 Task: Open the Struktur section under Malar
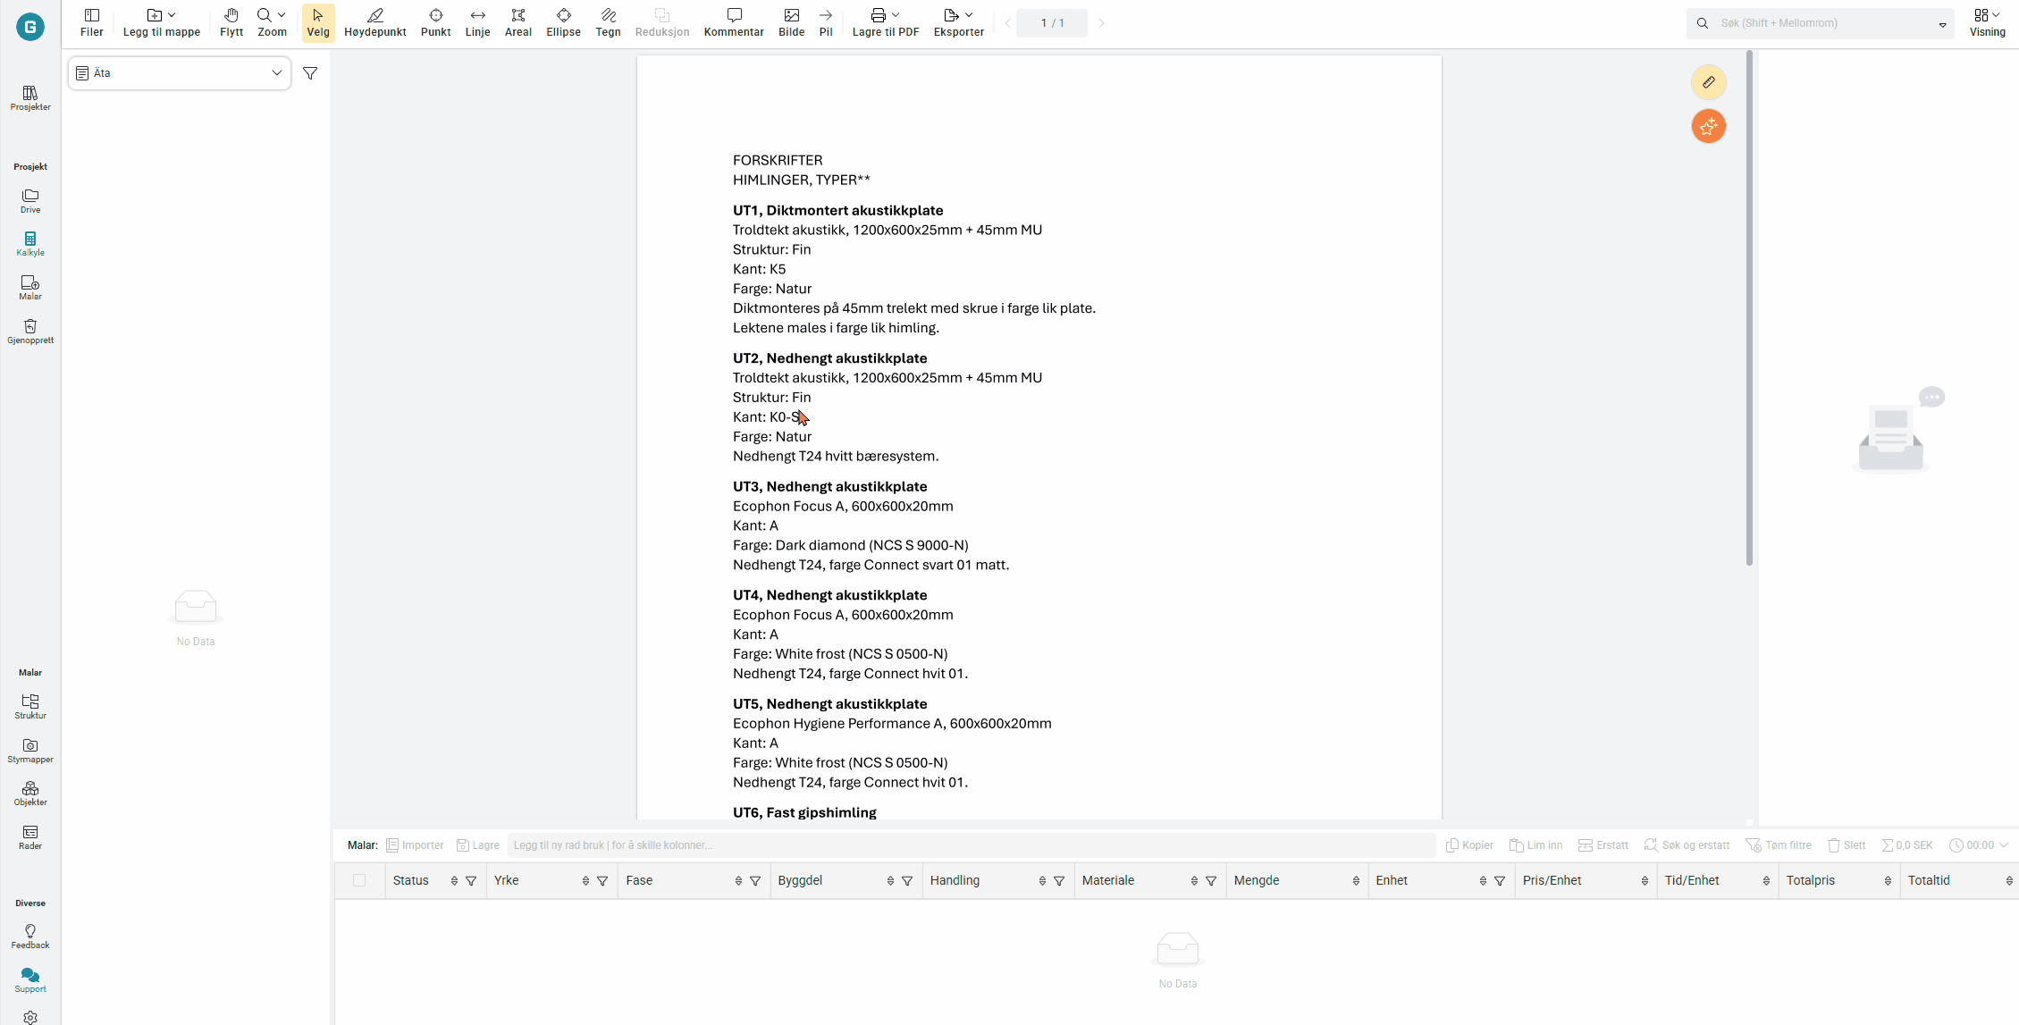click(x=30, y=706)
